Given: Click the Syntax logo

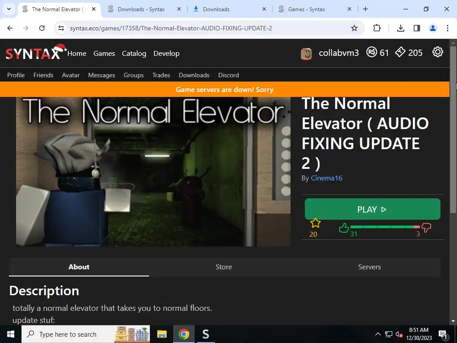Looking at the screenshot, I should pos(36,52).
